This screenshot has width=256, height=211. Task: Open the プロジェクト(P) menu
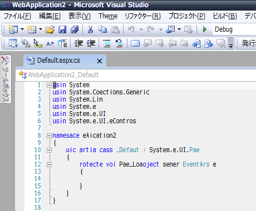click(187, 16)
